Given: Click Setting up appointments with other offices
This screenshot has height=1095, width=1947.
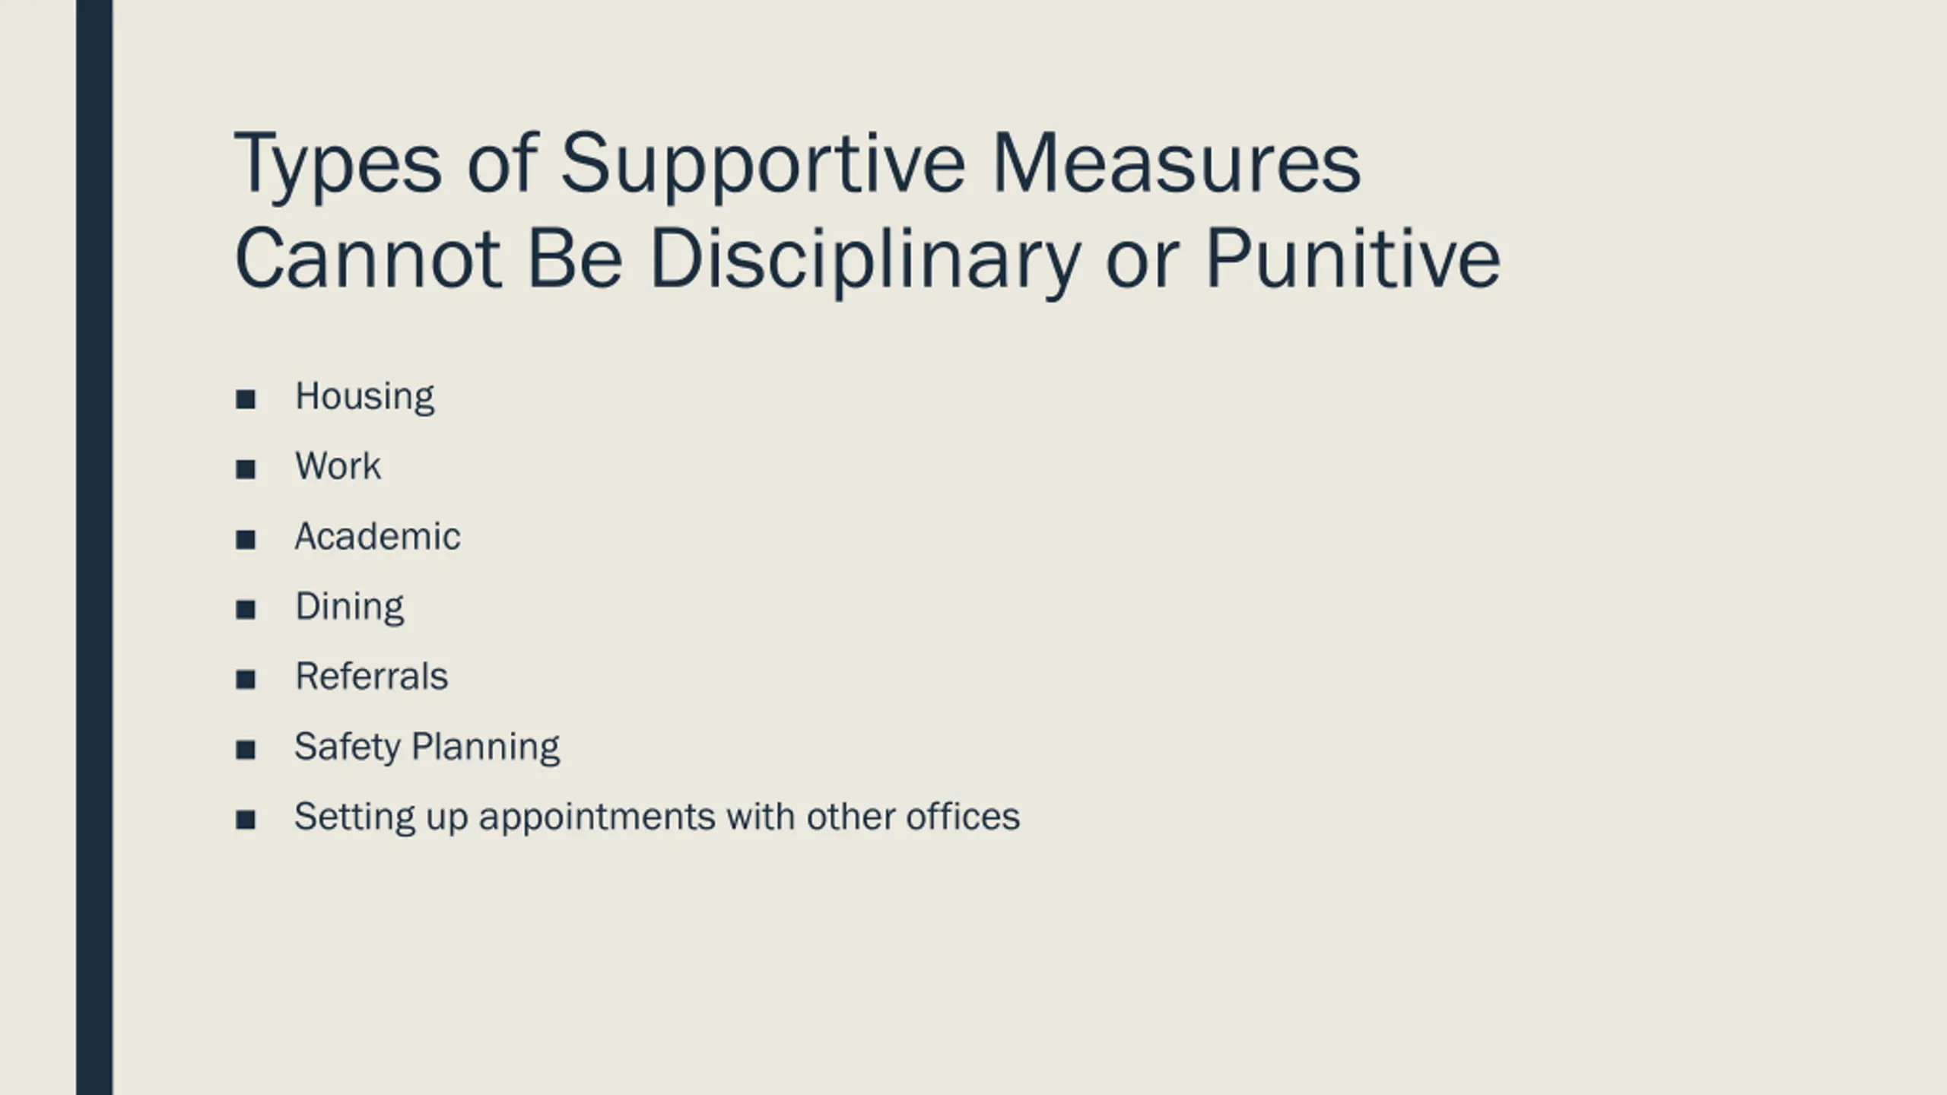Looking at the screenshot, I should (657, 817).
